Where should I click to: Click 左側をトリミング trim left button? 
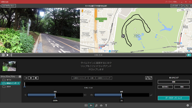point(80,78)
